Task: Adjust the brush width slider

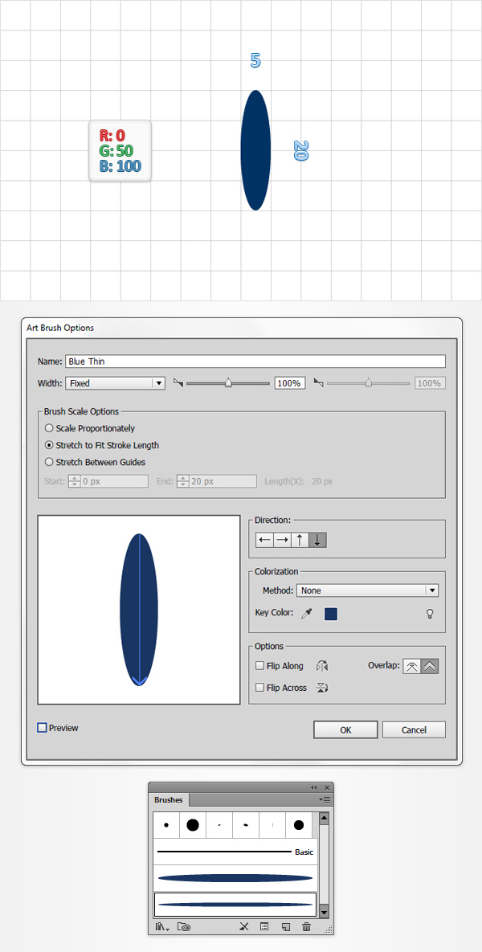Action: pos(228,383)
